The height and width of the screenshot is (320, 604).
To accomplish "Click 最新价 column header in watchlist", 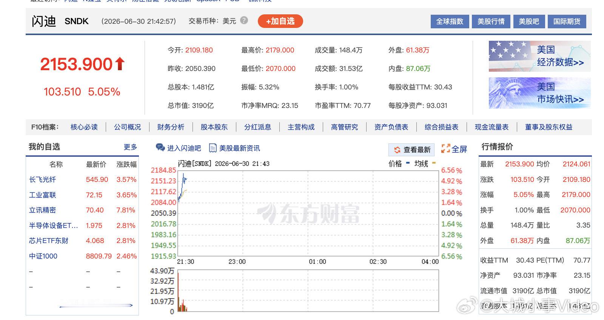I will pos(96,165).
